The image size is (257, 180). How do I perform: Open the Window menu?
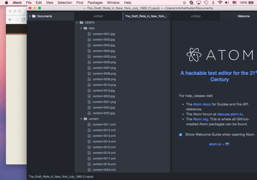(x=113, y=3)
